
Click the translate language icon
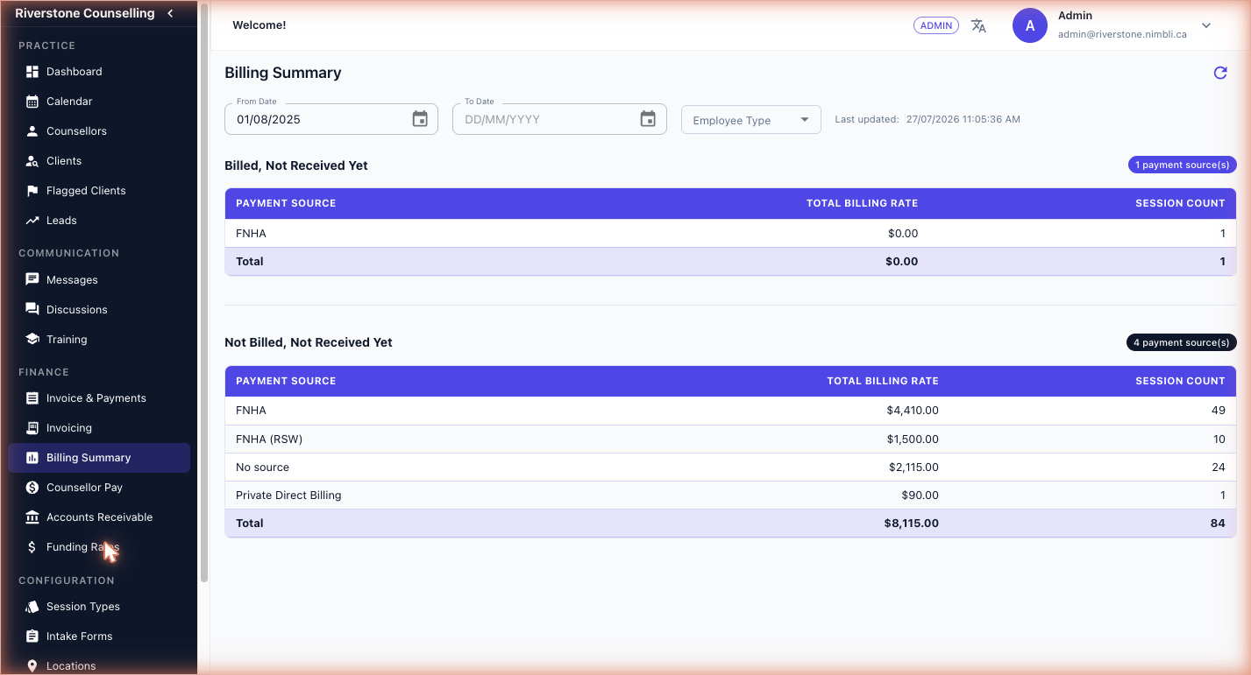pyautogui.click(x=979, y=26)
